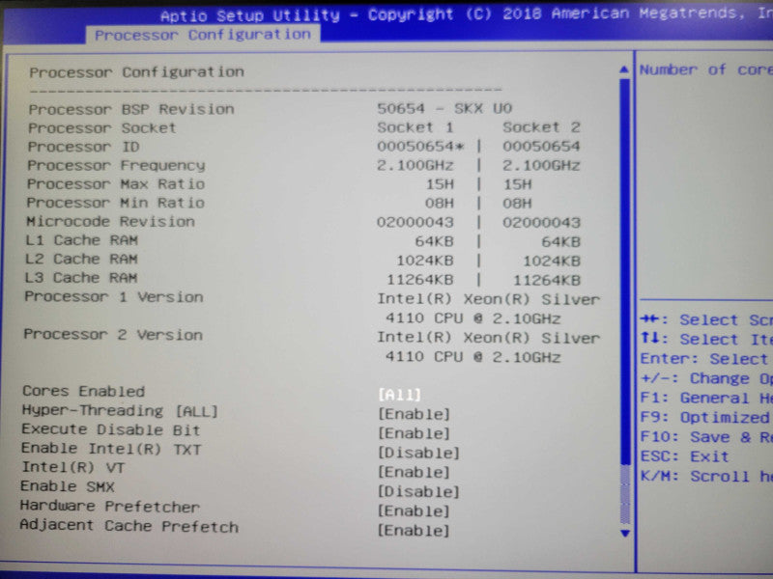The width and height of the screenshot is (773, 579).
Task: Click the K/M: Scroll hint
Action: pyautogui.click(x=706, y=476)
